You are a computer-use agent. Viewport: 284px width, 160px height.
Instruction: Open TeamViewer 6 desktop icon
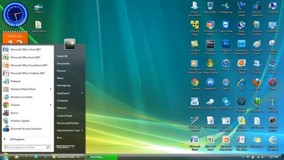226,28
